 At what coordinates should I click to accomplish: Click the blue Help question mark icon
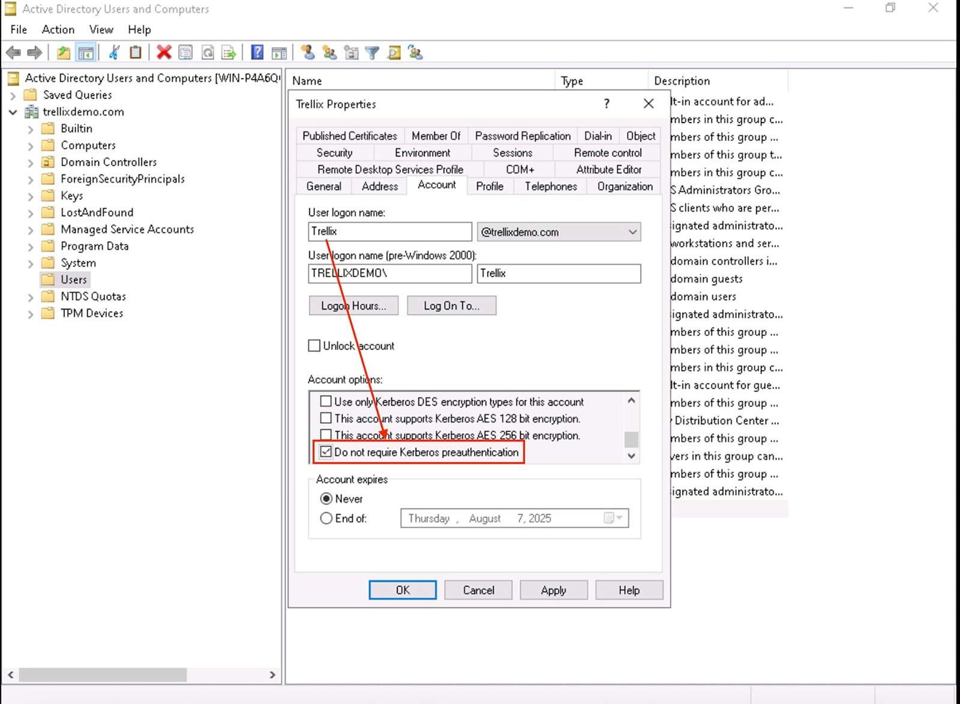[x=257, y=53]
